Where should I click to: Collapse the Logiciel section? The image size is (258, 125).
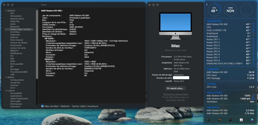click(x=6, y=91)
